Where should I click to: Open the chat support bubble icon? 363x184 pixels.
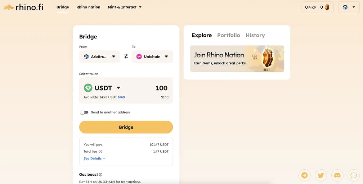354,175
